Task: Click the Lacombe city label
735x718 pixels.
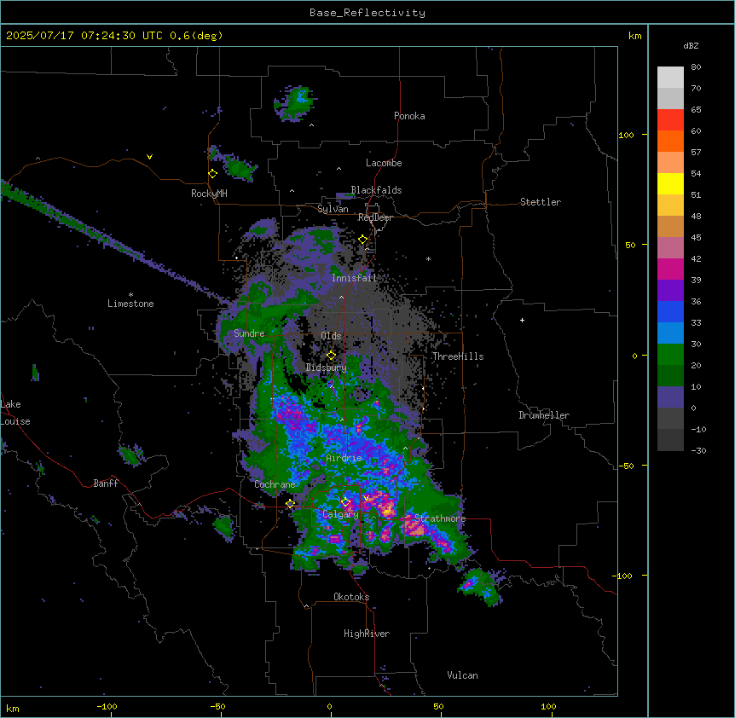Action: point(384,163)
